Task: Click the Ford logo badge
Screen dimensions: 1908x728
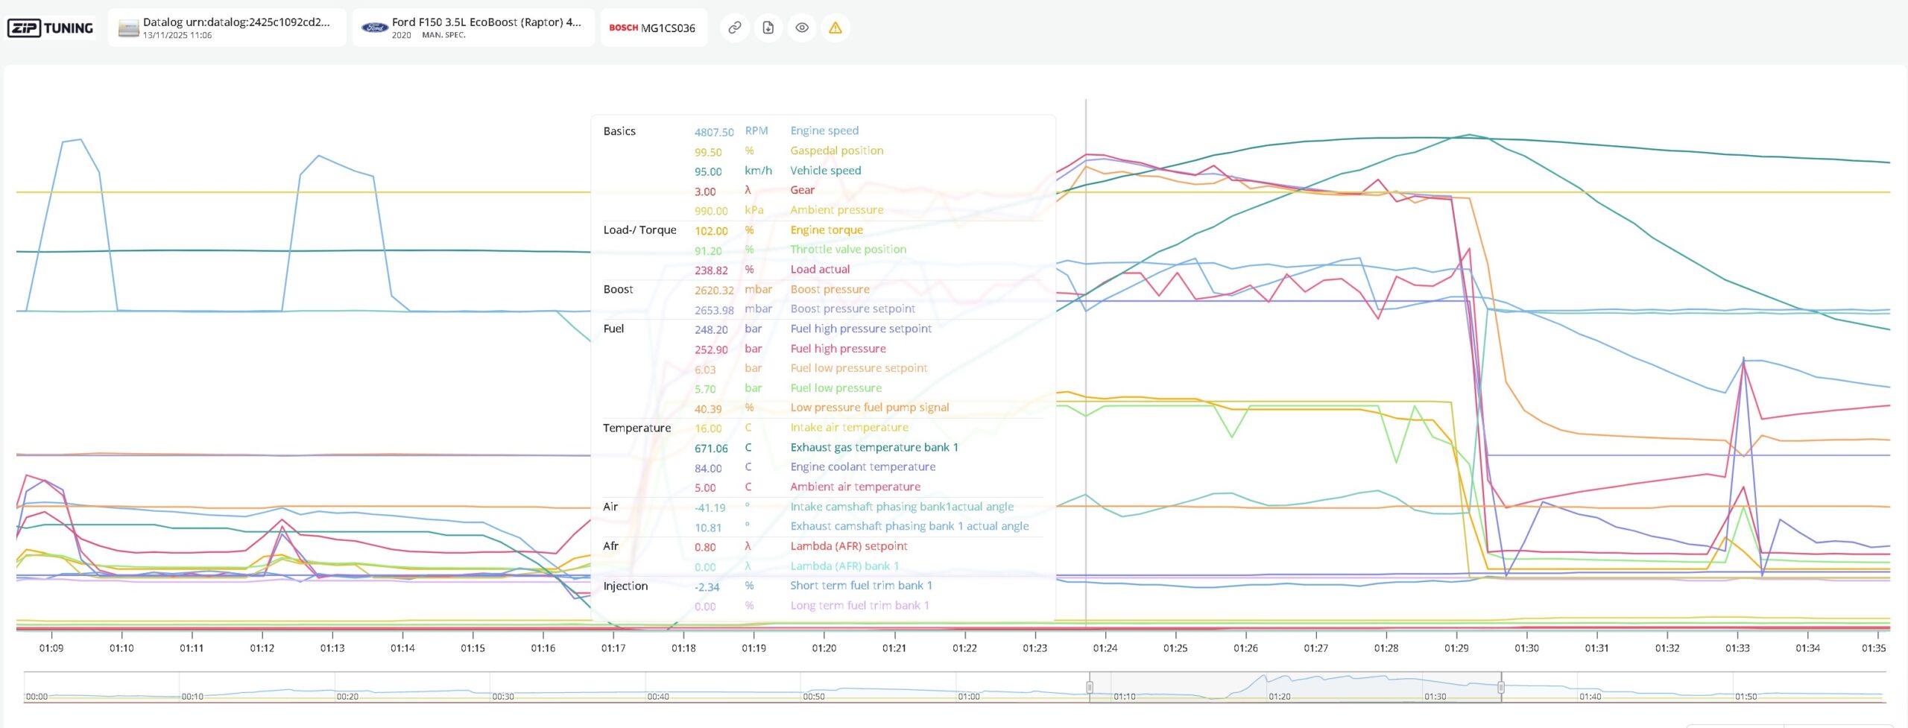Action: pyautogui.click(x=374, y=28)
